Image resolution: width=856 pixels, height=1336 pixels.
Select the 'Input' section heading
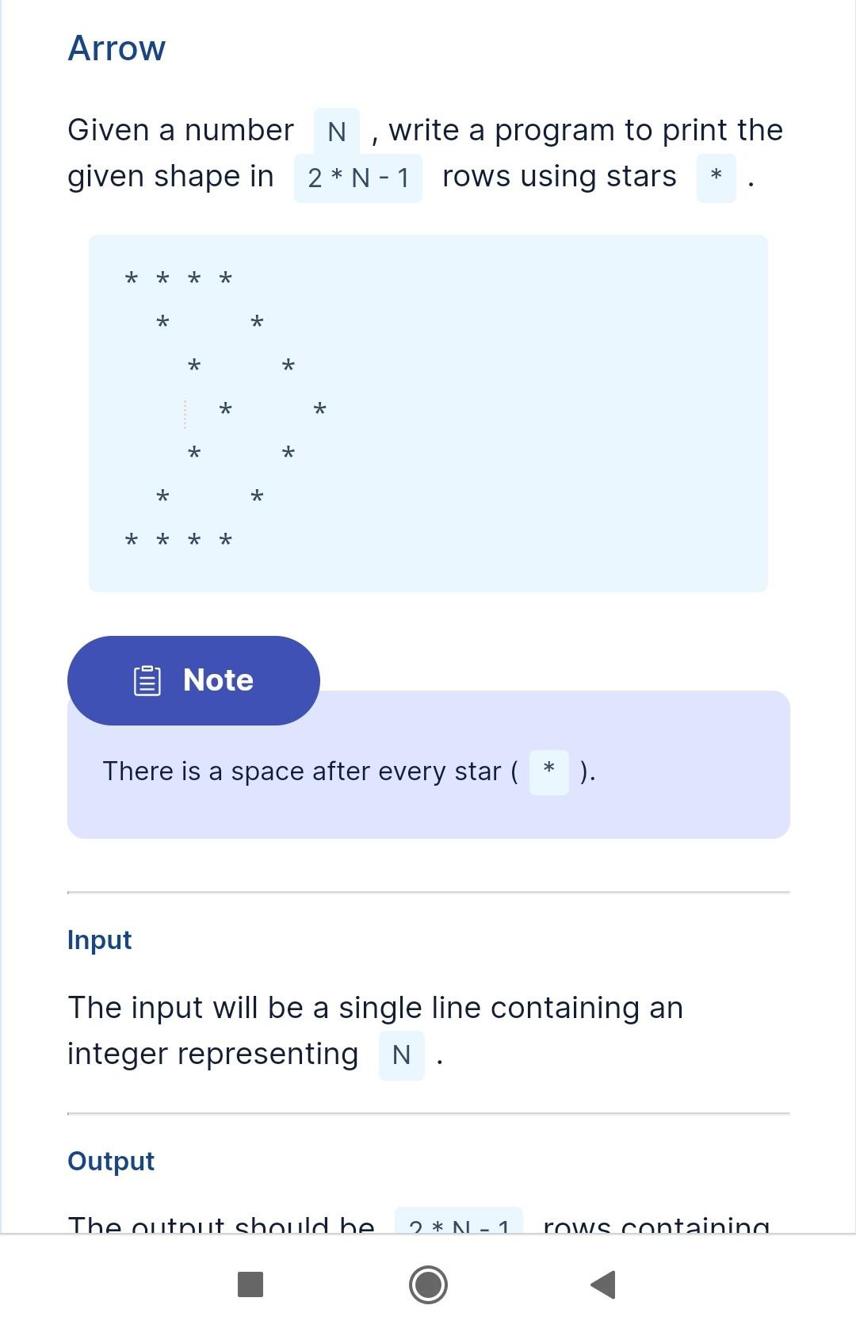click(x=99, y=940)
